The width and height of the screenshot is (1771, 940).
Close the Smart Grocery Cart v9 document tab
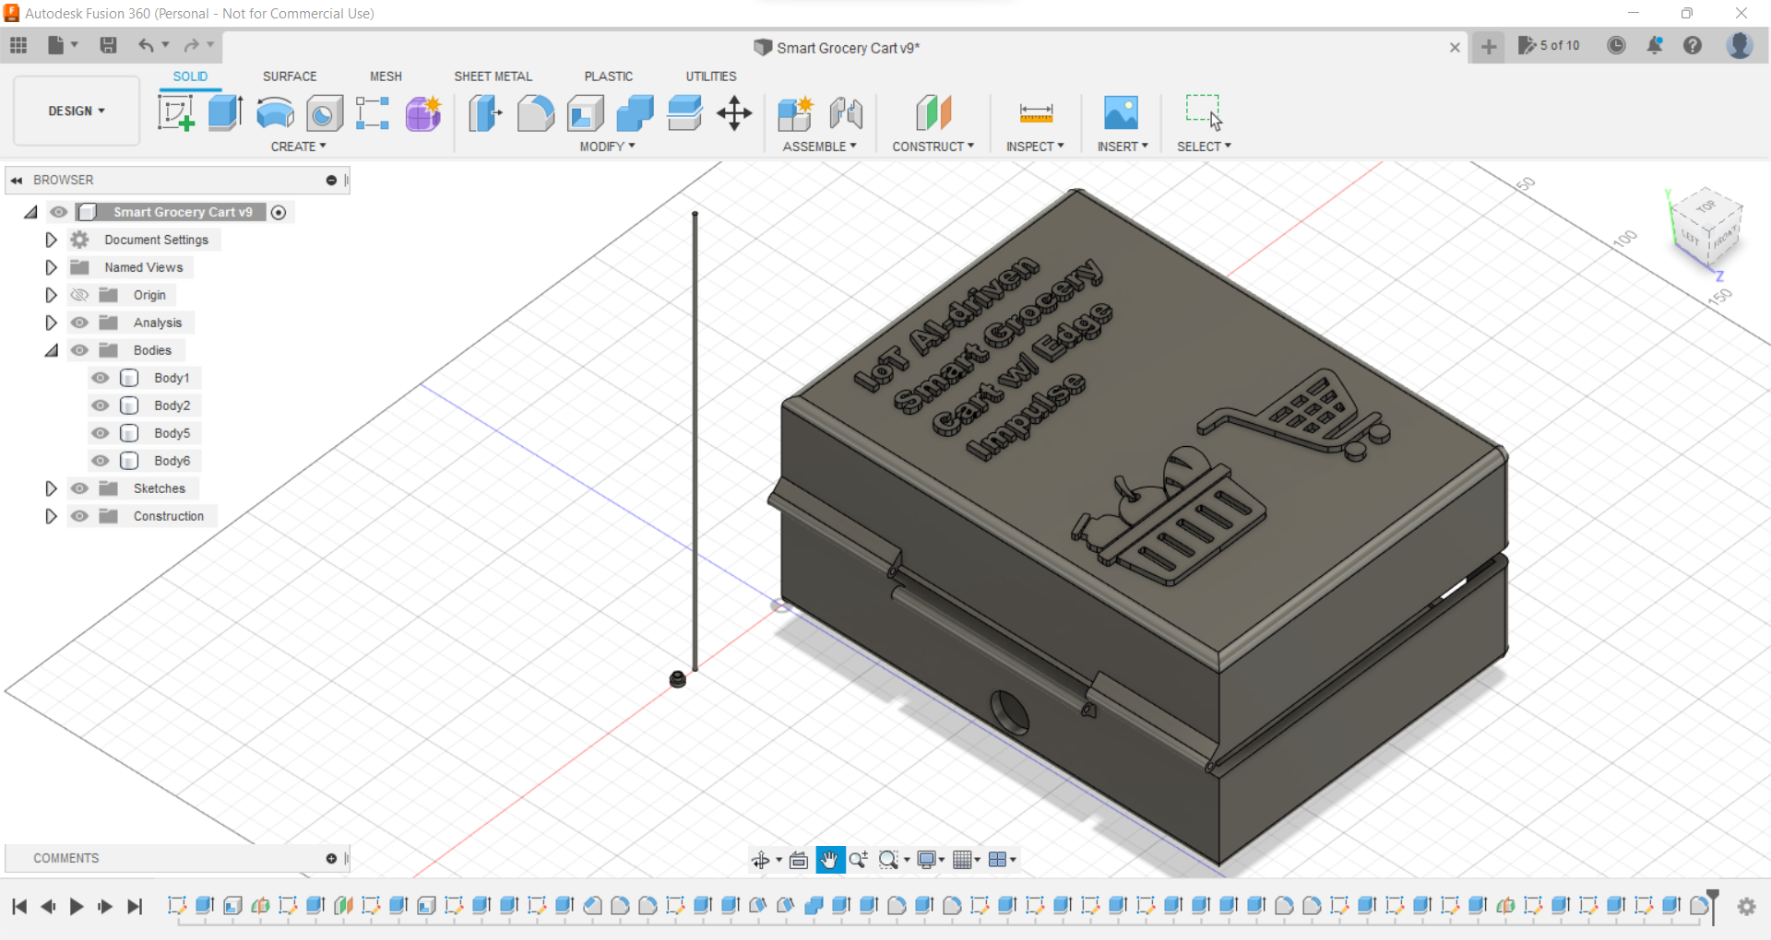(1455, 47)
